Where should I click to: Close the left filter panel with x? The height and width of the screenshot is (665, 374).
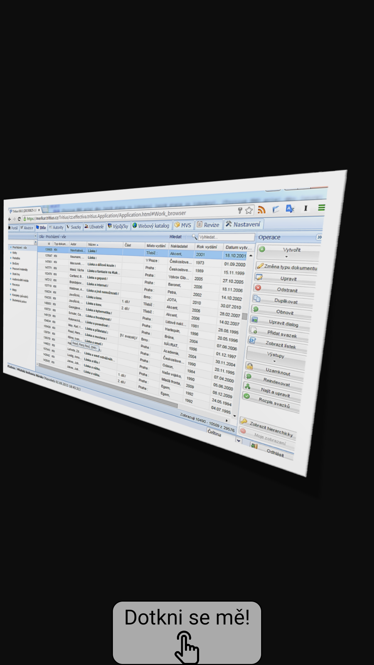[x=36, y=242]
